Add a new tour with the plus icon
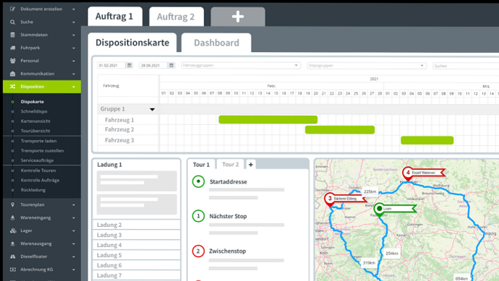This screenshot has height=281, width=499. tap(251, 165)
